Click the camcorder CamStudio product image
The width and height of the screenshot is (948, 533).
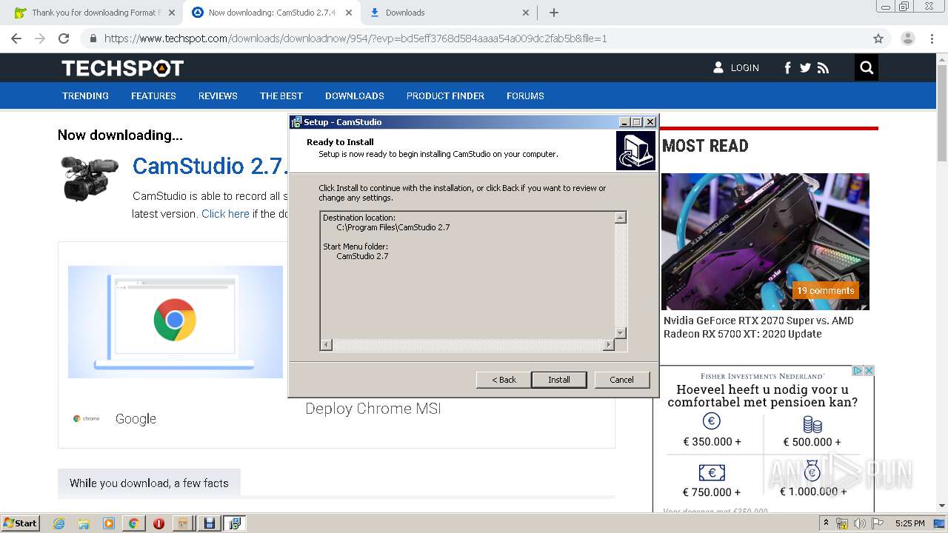[90, 178]
